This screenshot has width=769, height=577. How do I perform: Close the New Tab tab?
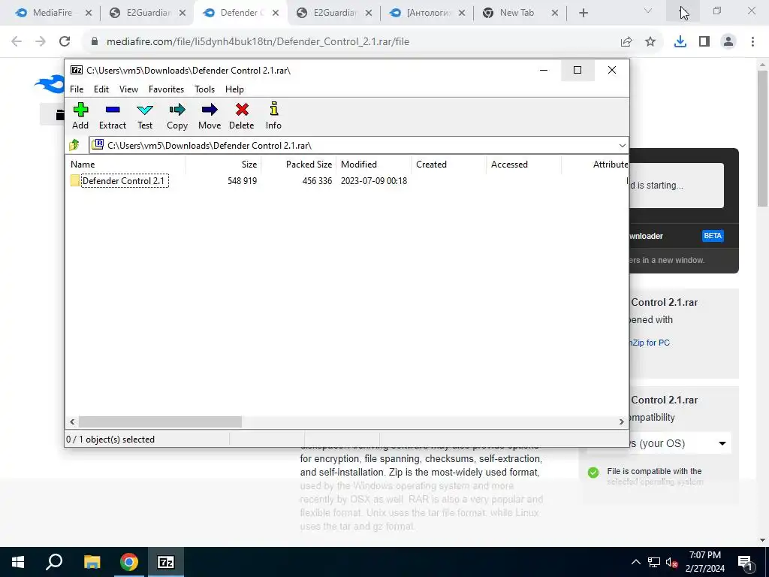point(555,14)
